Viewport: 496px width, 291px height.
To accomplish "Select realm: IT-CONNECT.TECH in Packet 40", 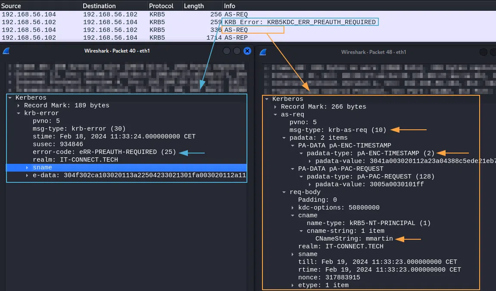I will pyautogui.click(x=75, y=160).
